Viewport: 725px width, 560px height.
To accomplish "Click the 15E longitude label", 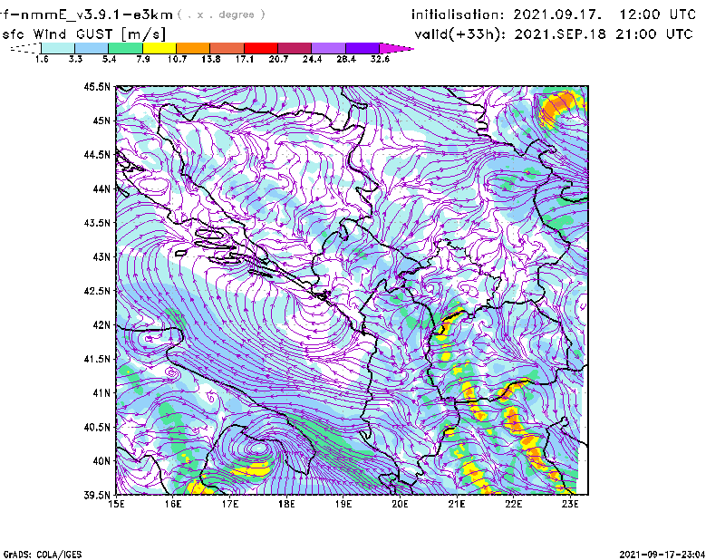I will coord(116,504).
